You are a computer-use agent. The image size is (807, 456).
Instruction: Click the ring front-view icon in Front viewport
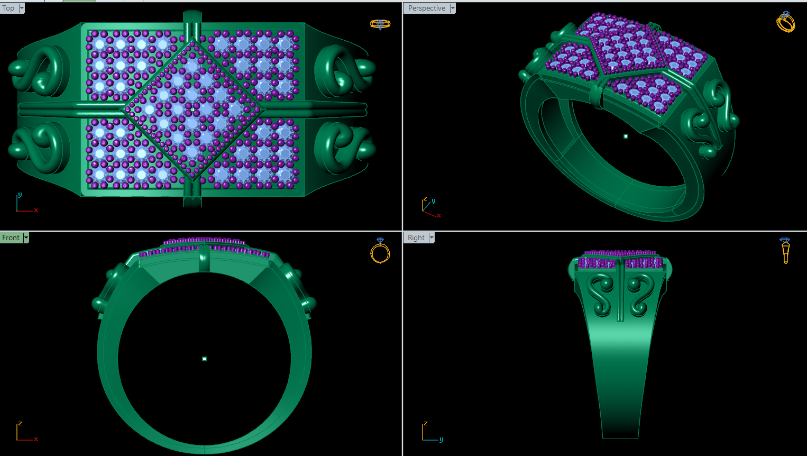(380, 250)
